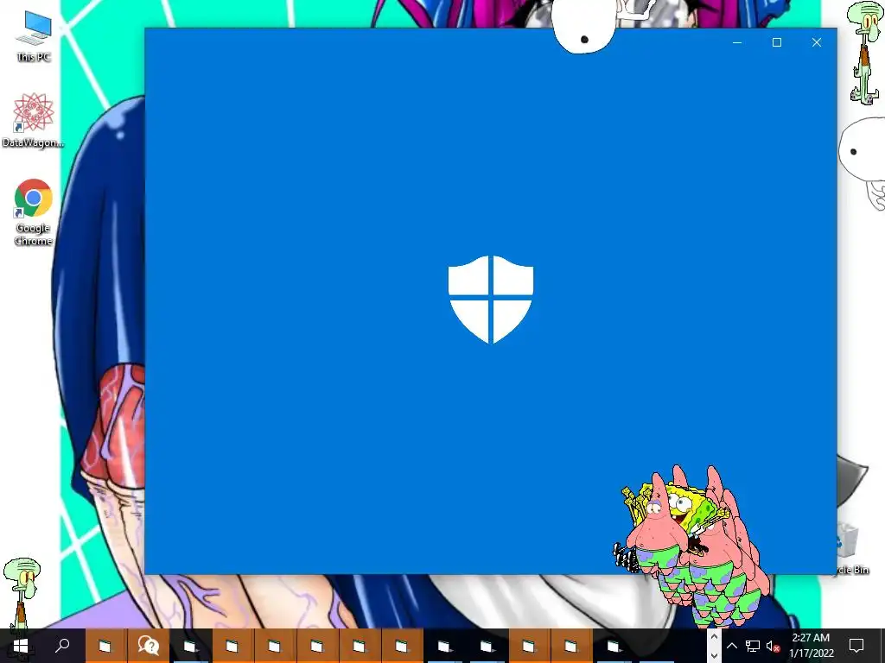The image size is (885, 663).
Task: Open the Windows Start menu
Action: pyautogui.click(x=21, y=646)
